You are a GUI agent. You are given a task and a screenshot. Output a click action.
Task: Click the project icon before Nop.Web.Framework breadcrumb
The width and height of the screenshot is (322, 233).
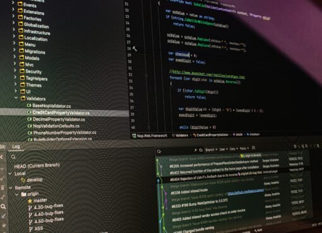pyautogui.click(x=134, y=136)
